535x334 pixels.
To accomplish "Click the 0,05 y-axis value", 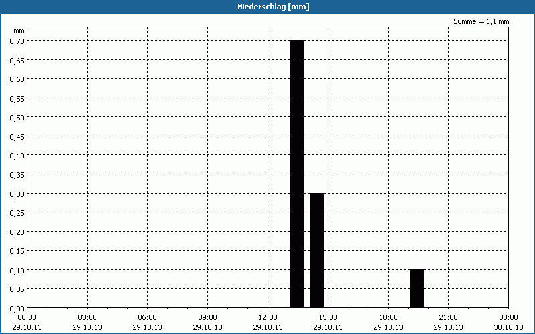I will click(17, 289).
